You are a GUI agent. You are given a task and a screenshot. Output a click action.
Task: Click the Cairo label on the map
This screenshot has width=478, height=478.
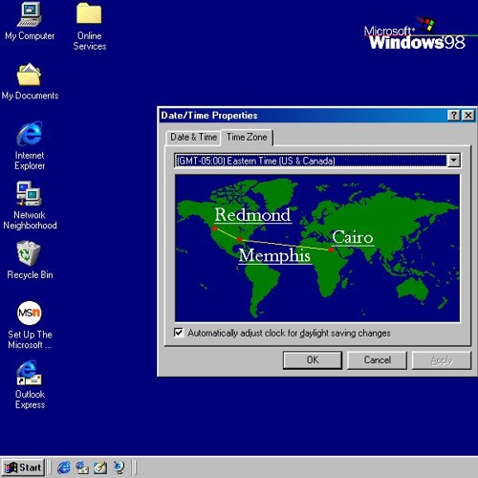coord(353,237)
